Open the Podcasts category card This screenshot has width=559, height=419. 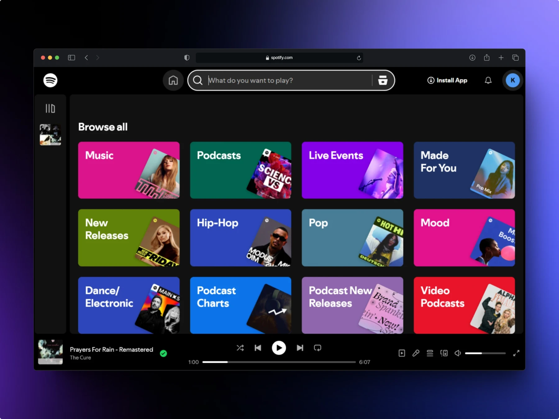[241, 170]
